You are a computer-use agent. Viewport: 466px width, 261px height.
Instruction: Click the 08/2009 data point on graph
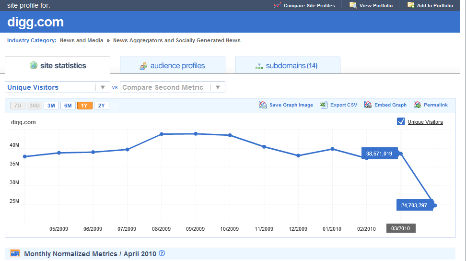pos(162,134)
